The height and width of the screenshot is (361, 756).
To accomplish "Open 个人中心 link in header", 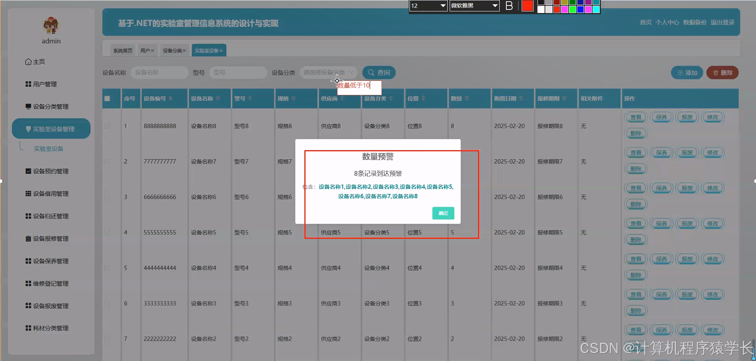I will point(667,22).
